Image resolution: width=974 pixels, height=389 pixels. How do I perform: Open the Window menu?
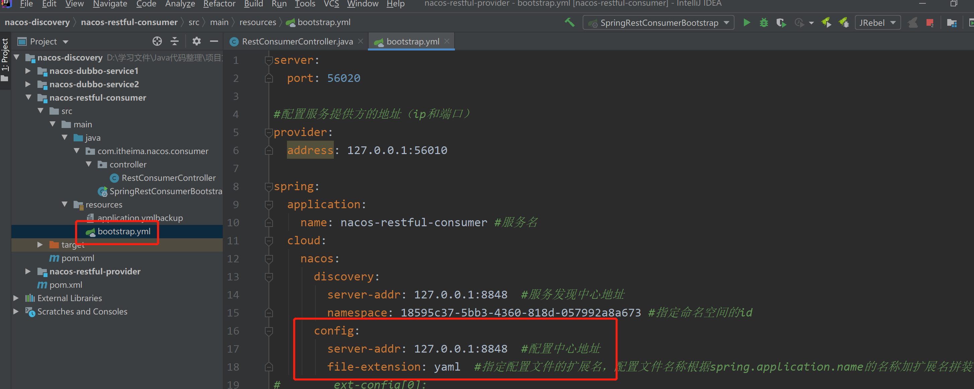(x=363, y=4)
